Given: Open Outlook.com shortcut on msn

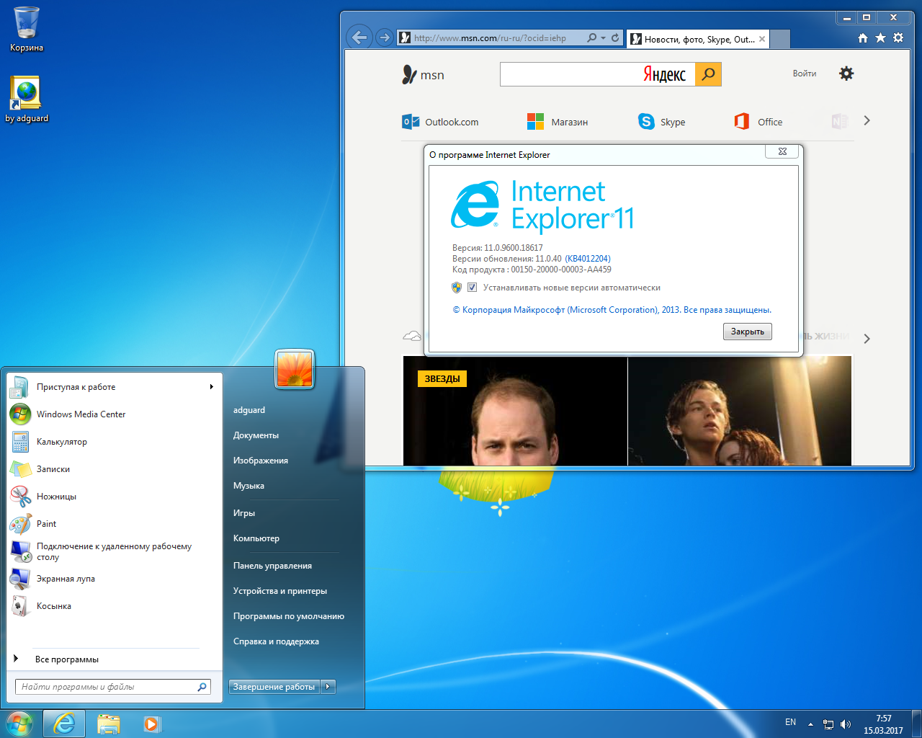Looking at the screenshot, I should click(x=440, y=122).
